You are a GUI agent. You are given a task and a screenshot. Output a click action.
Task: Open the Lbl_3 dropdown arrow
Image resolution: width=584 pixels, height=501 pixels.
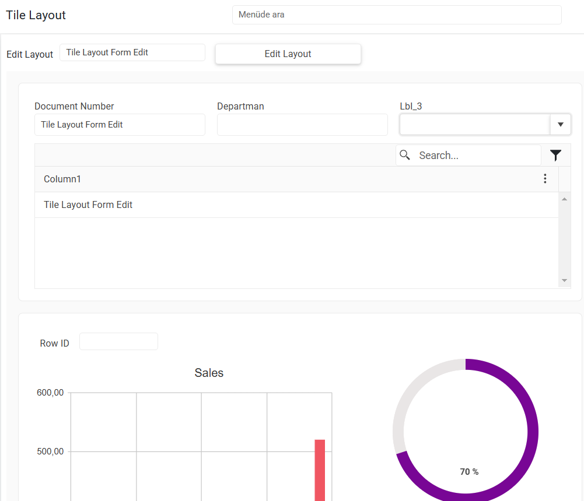[561, 125]
